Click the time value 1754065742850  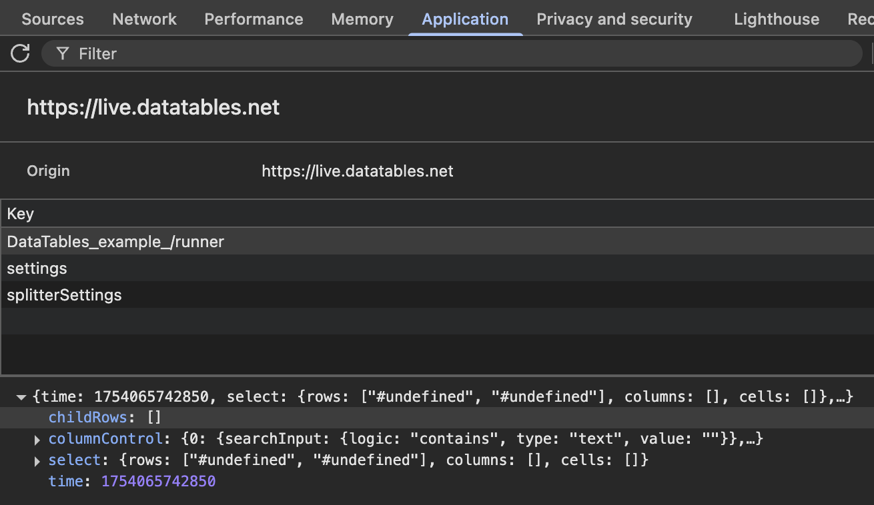pyautogui.click(x=159, y=481)
